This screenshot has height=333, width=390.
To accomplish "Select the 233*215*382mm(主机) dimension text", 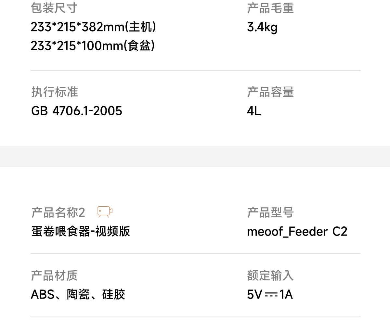I will [x=93, y=27].
